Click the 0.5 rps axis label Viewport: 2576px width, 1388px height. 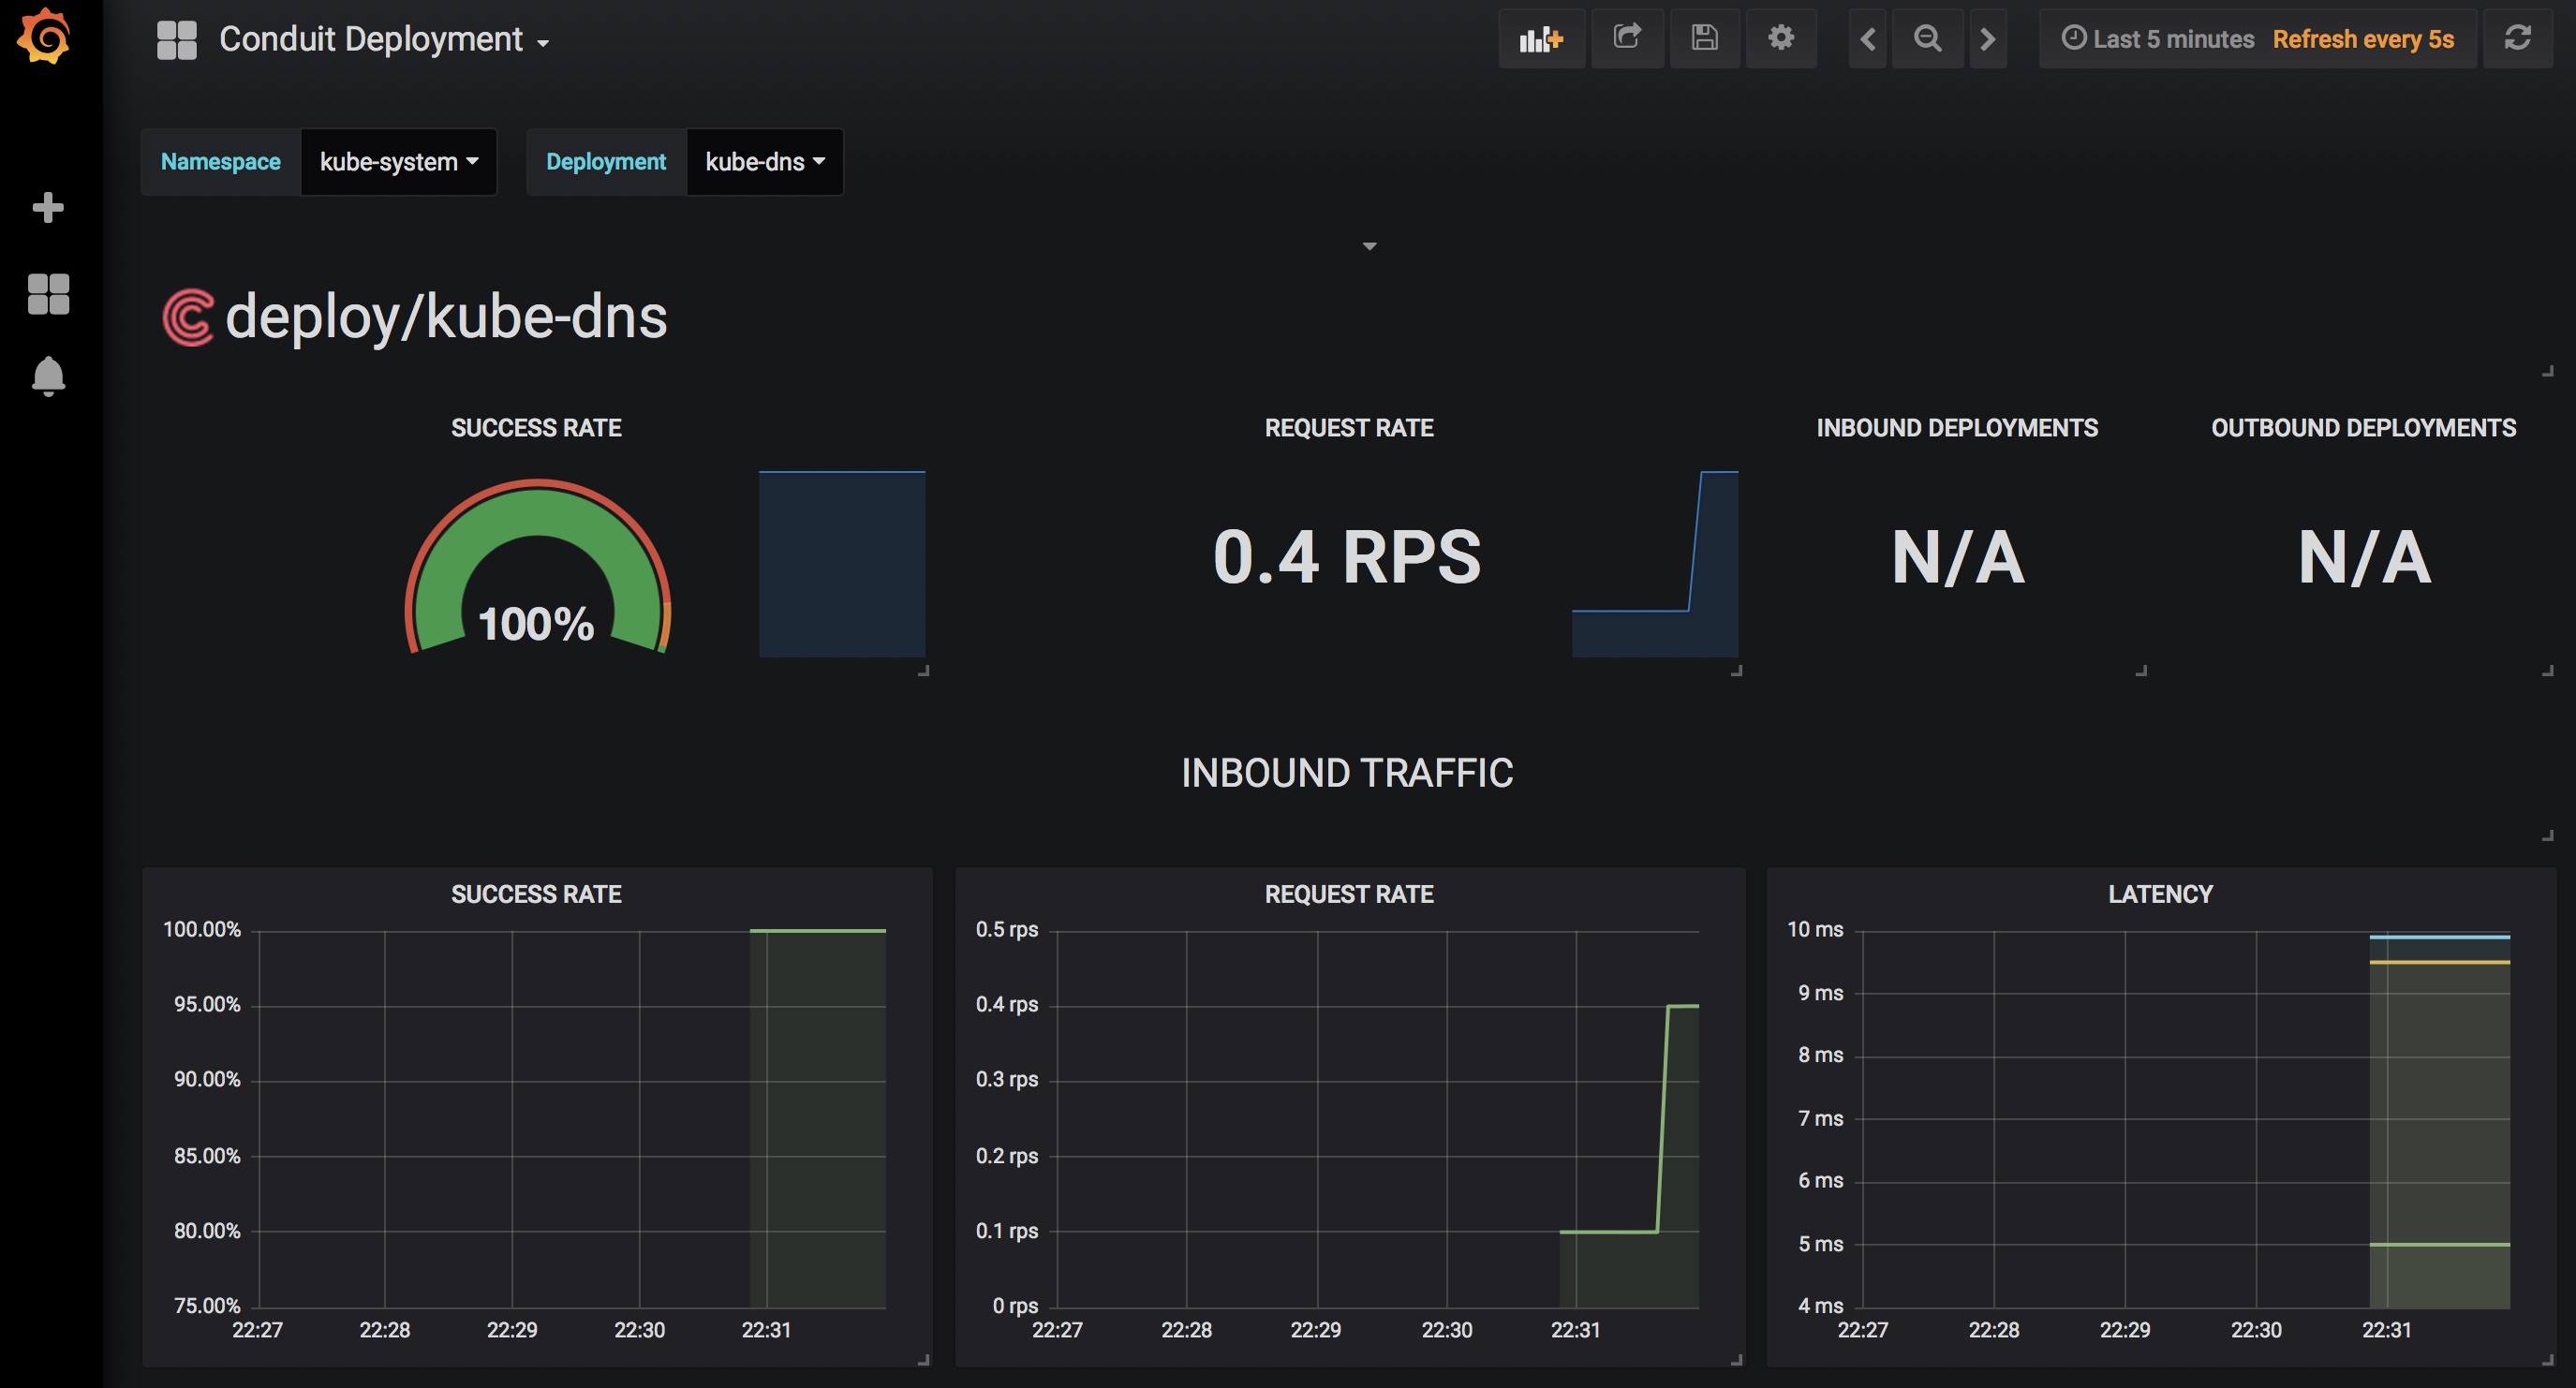(x=1007, y=929)
